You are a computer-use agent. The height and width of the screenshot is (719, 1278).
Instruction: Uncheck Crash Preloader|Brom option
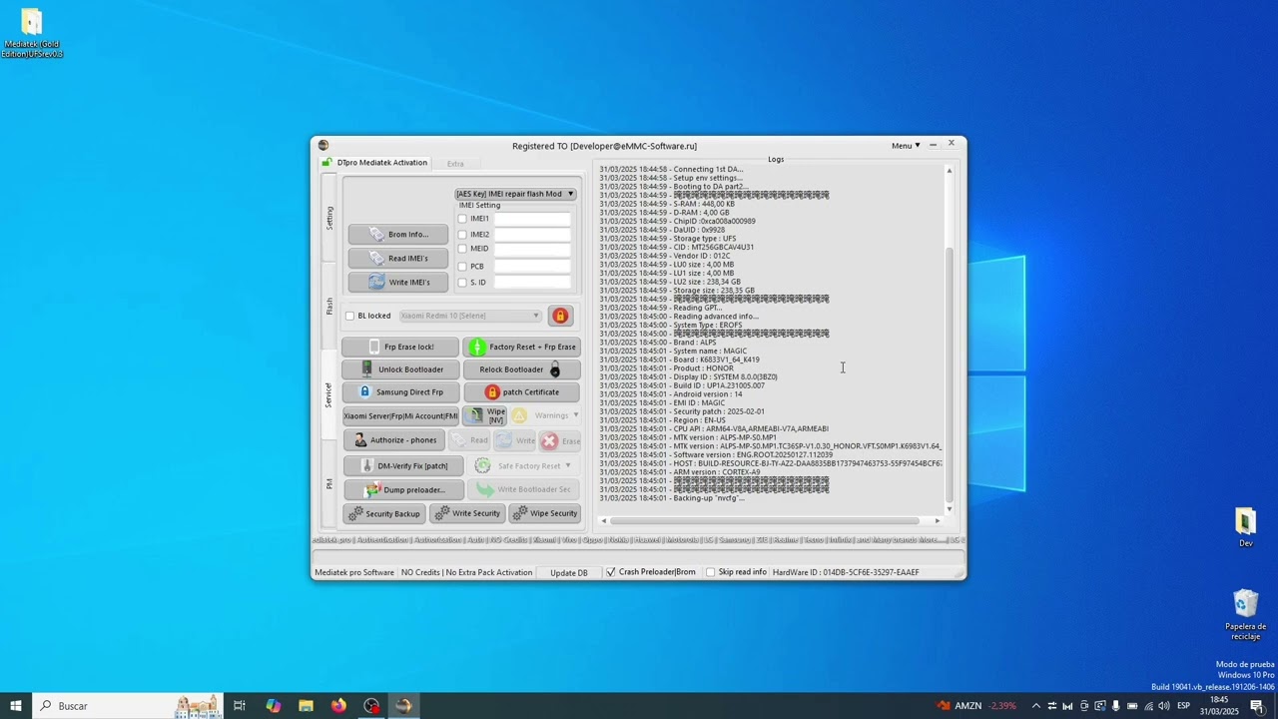(611, 572)
